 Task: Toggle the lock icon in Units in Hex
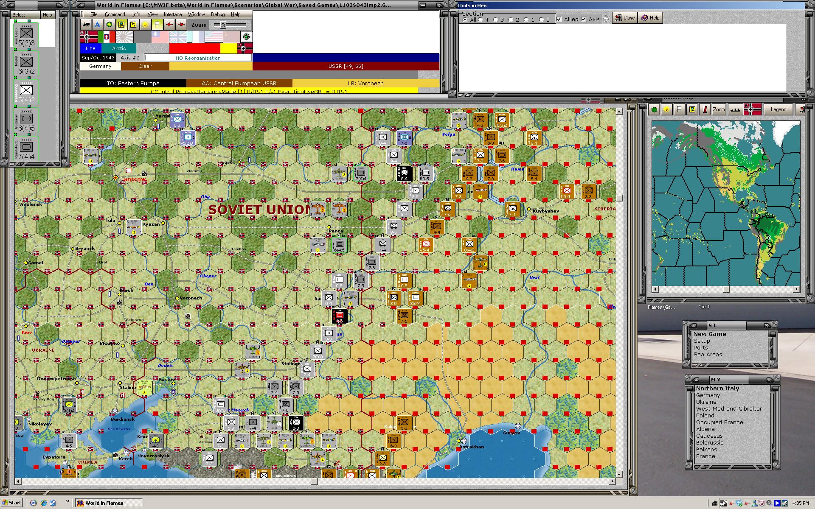pyautogui.click(x=606, y=19)
